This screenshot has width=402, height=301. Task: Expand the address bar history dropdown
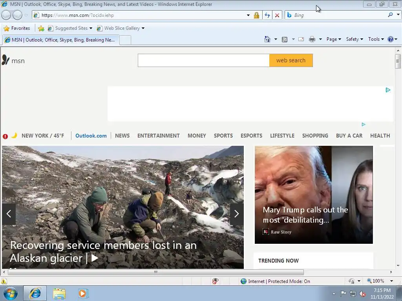pos(248,15)
